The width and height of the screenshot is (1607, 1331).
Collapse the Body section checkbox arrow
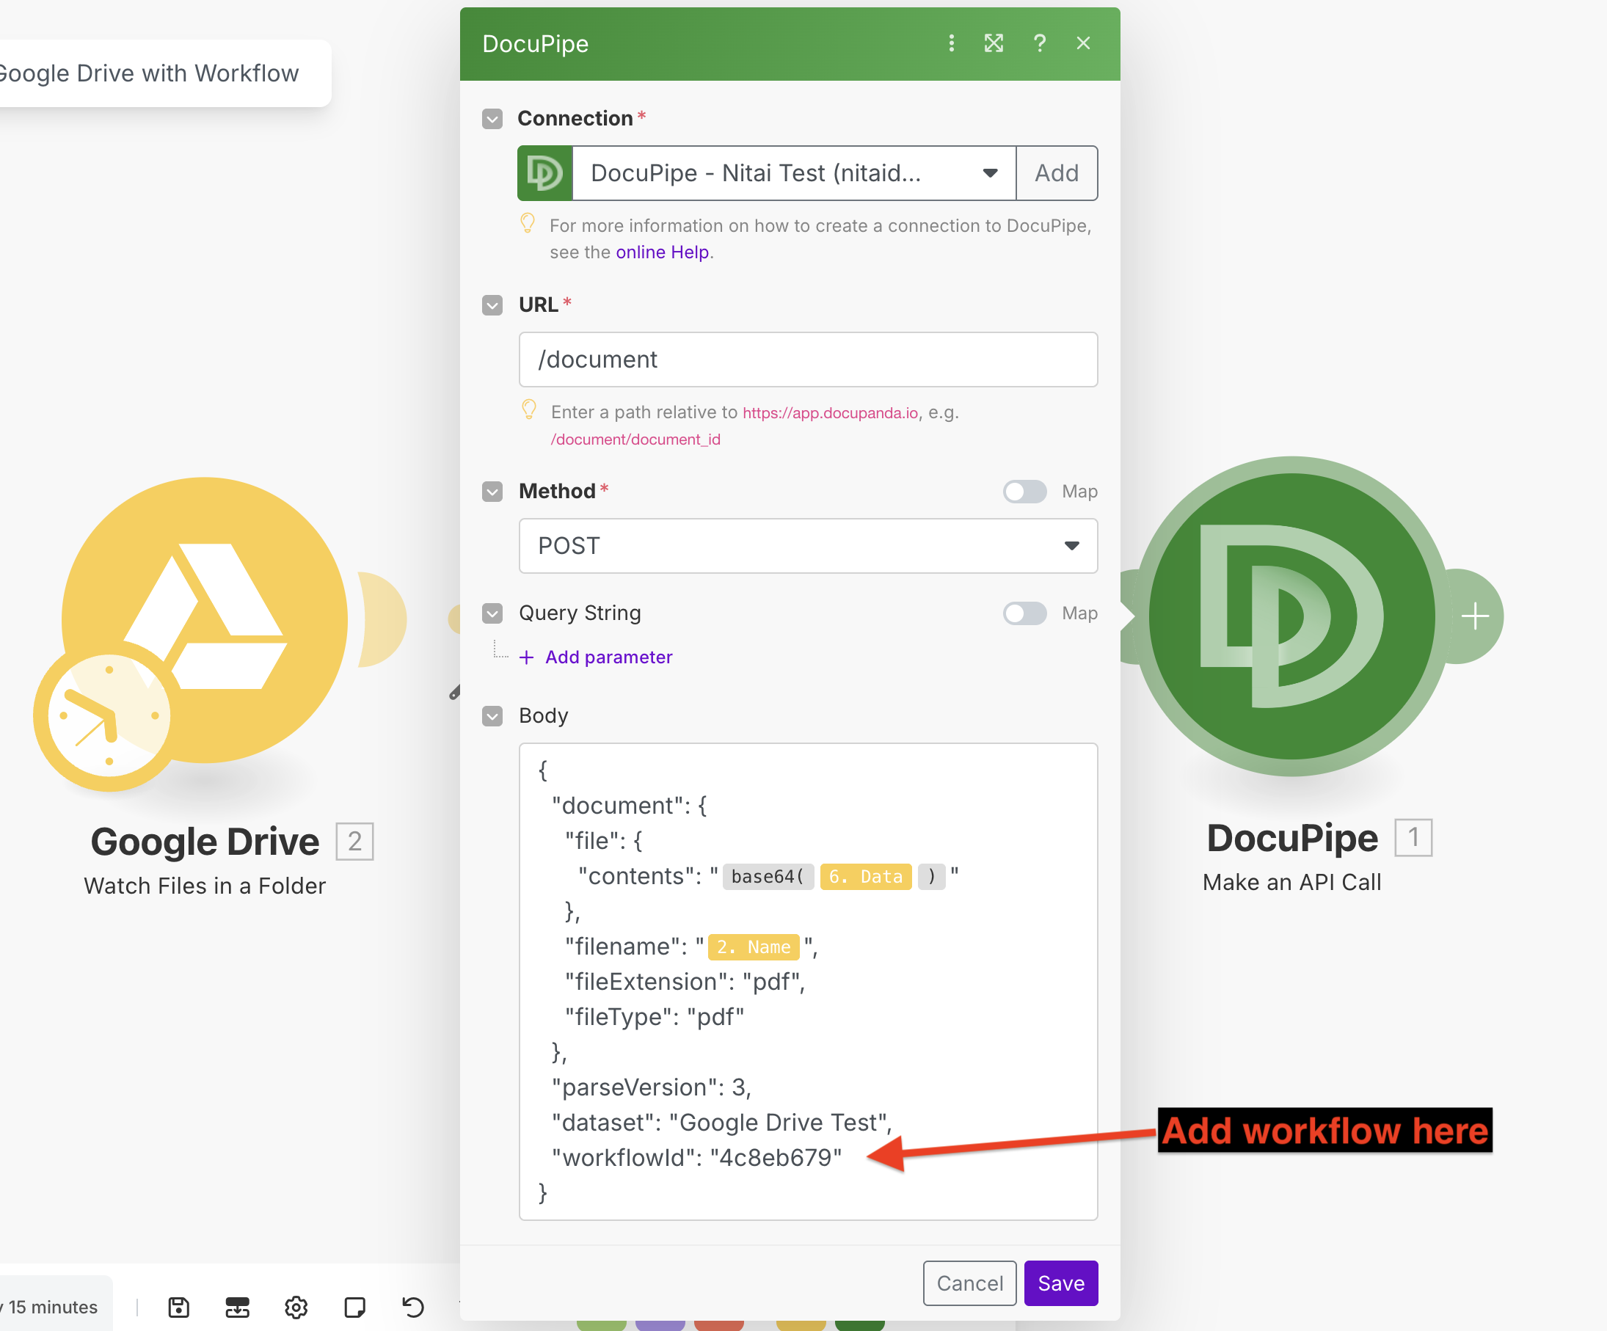click(x=493, y=715)
